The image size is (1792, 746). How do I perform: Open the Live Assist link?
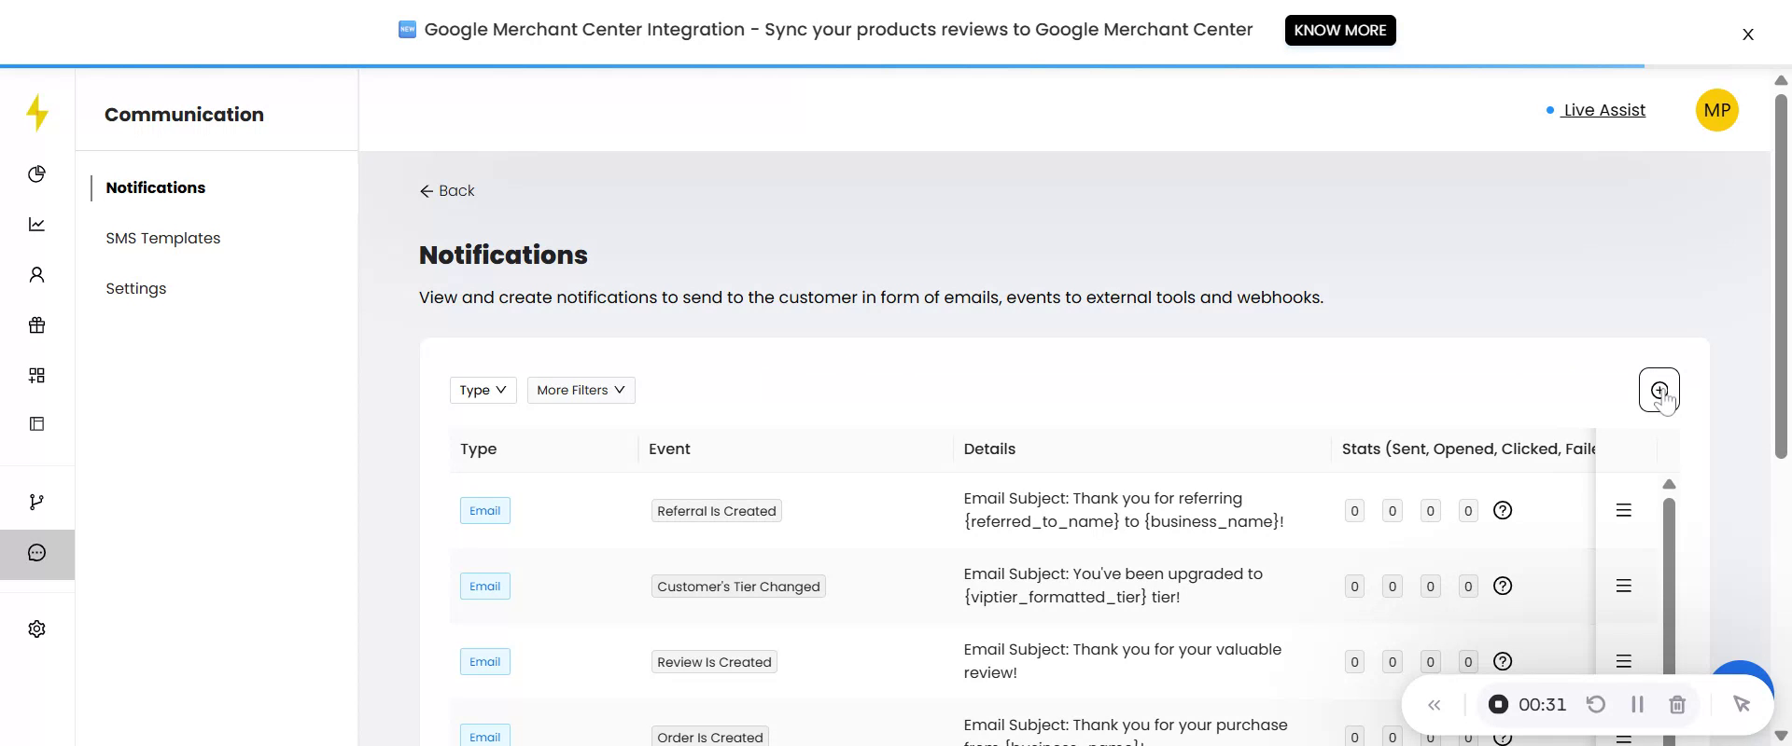1604,111
